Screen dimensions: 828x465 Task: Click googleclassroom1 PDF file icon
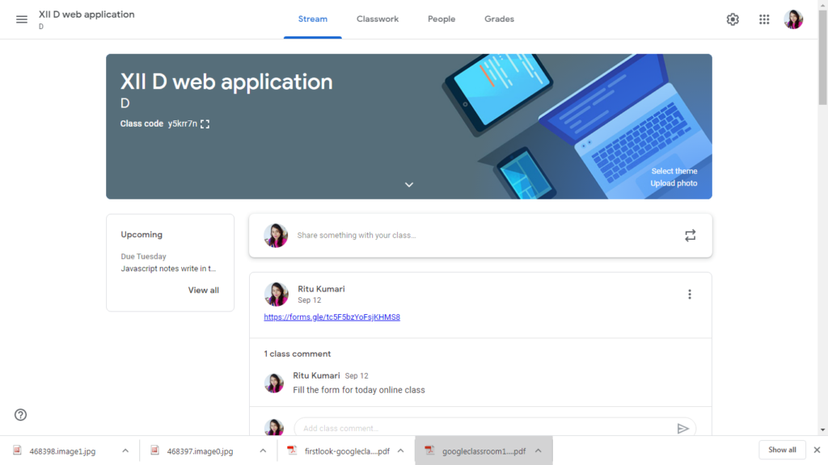click(x=429, y=450)
